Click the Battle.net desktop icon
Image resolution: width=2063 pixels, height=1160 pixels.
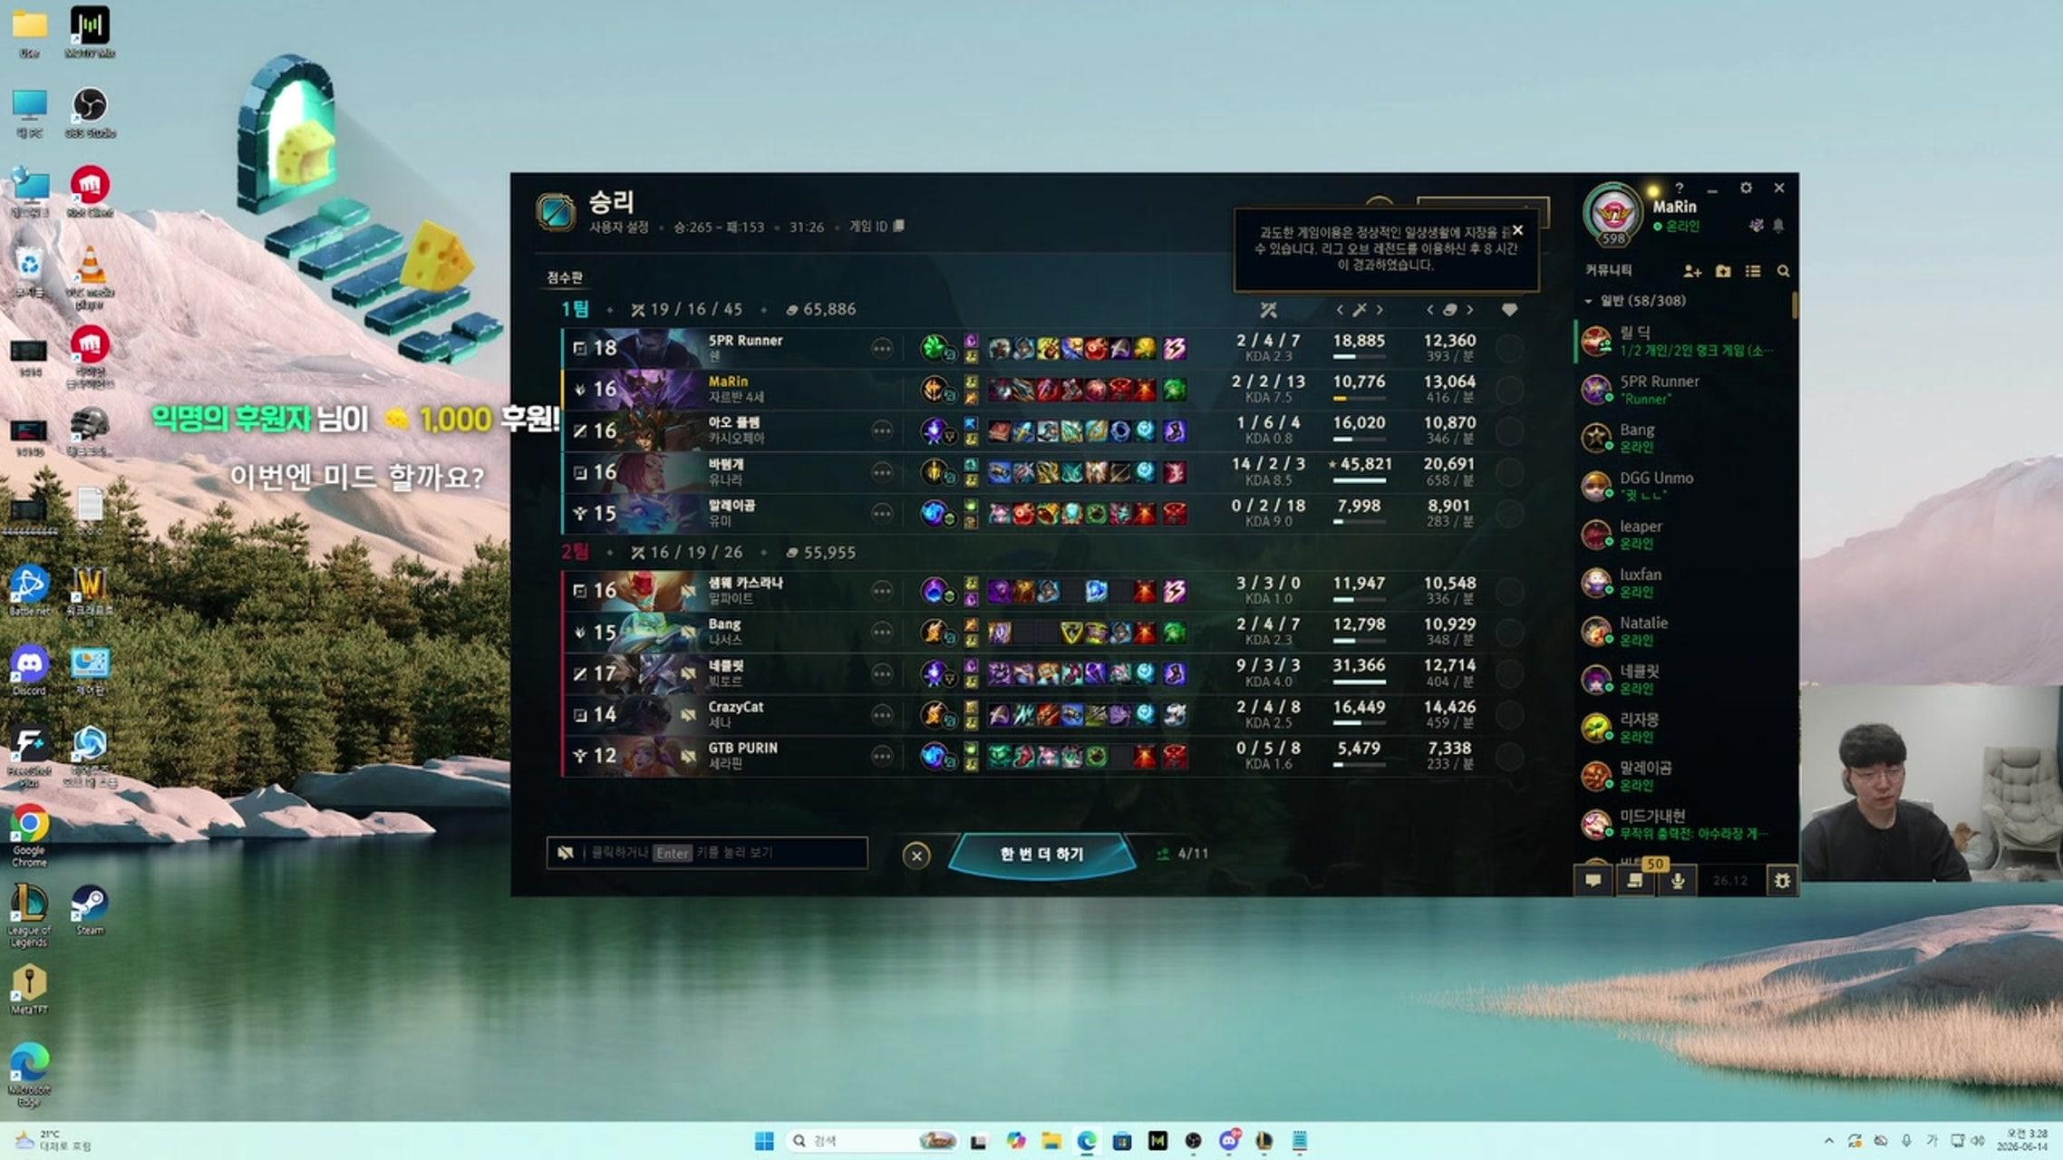click(29, 591)
